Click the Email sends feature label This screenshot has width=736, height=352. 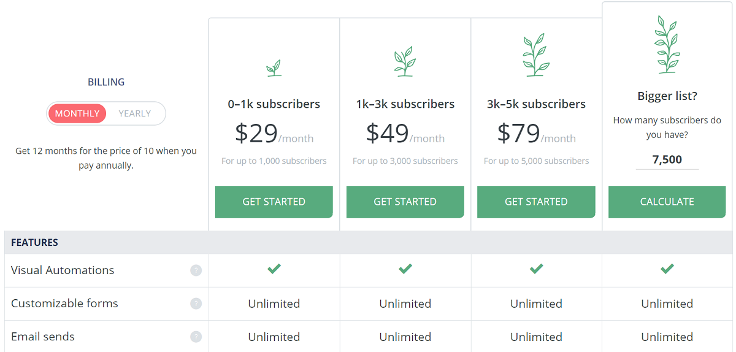pyautogui.click(x=43, y=337)
